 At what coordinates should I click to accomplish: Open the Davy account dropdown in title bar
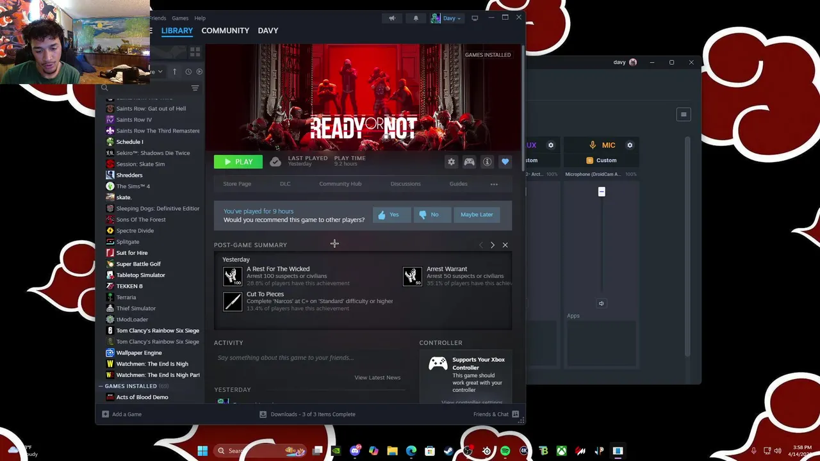(x=446, y=18)
